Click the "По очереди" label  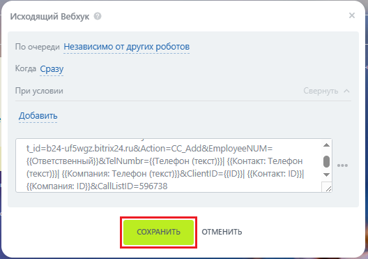coord(38,47)
